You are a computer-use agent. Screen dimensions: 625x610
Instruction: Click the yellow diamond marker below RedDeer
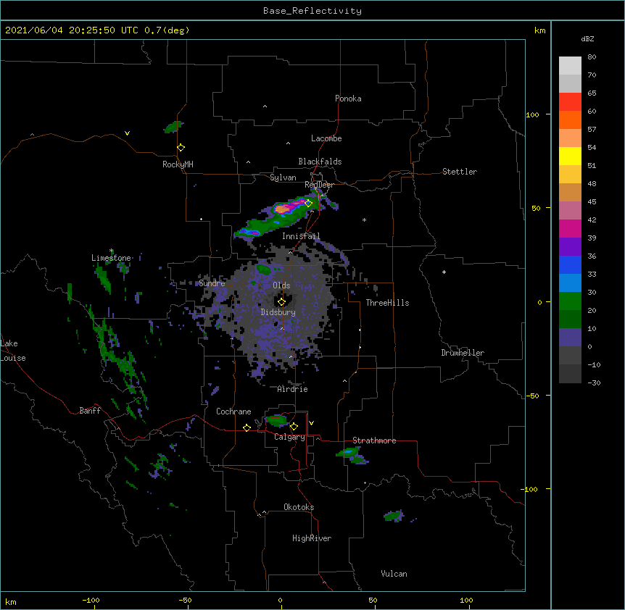(x=308, y=203)
